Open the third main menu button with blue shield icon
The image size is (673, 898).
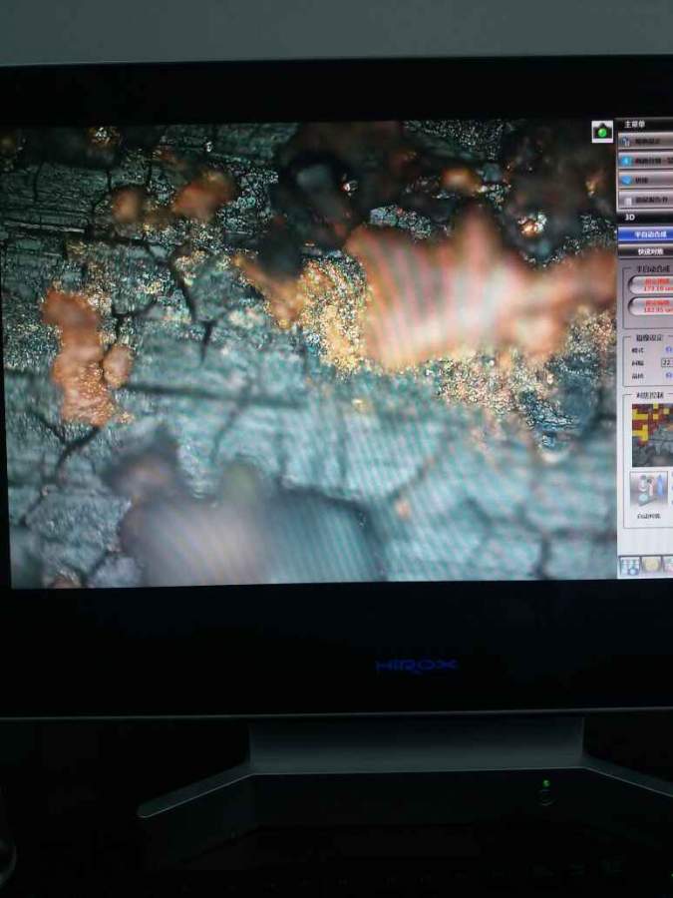click(647, 181)
